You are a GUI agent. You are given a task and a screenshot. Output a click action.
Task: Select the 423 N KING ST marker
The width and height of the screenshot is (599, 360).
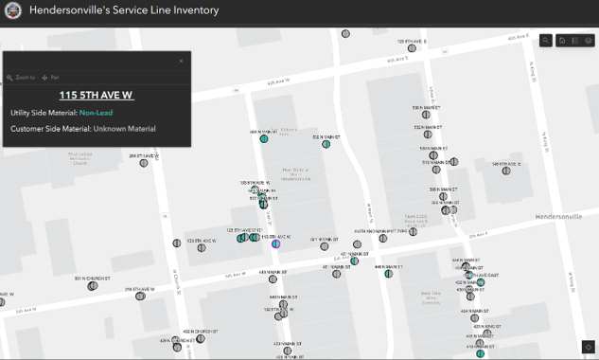coord(487,333)
